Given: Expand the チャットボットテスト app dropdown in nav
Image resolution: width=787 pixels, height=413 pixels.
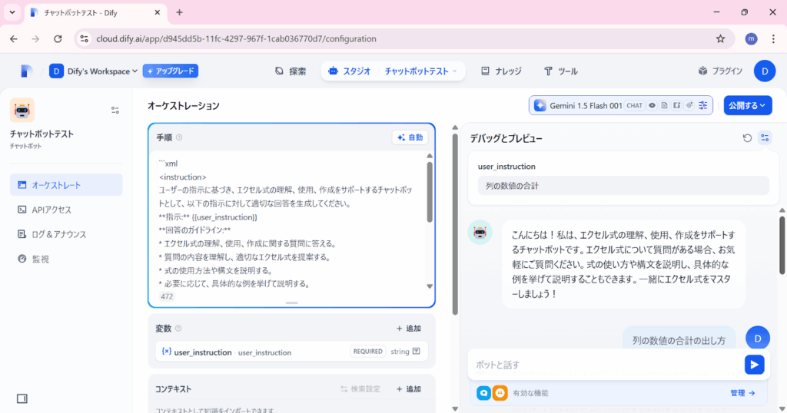Looking at the screenshot, I should 420,71.
